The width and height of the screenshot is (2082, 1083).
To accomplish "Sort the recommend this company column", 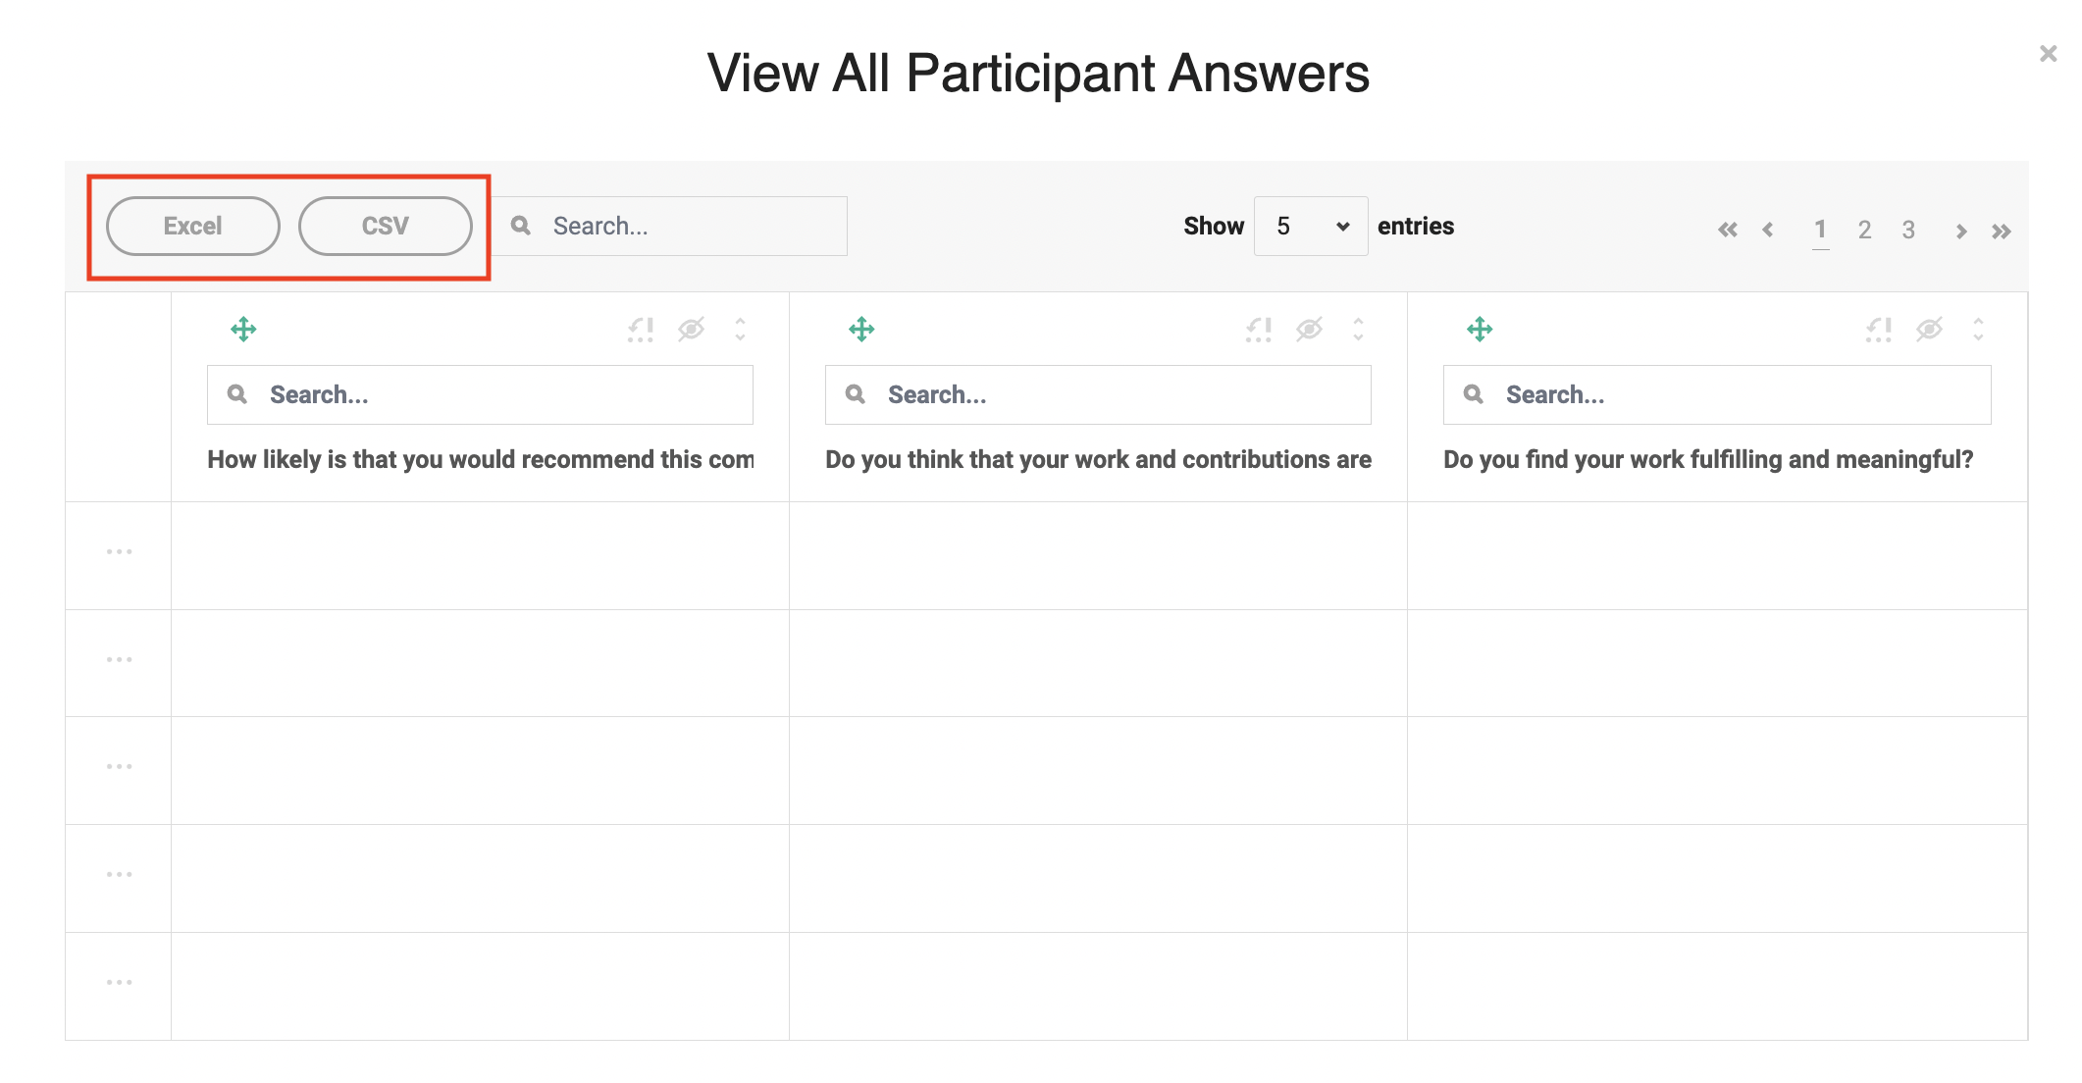I will pyautogui.click(x=741, y=329).
